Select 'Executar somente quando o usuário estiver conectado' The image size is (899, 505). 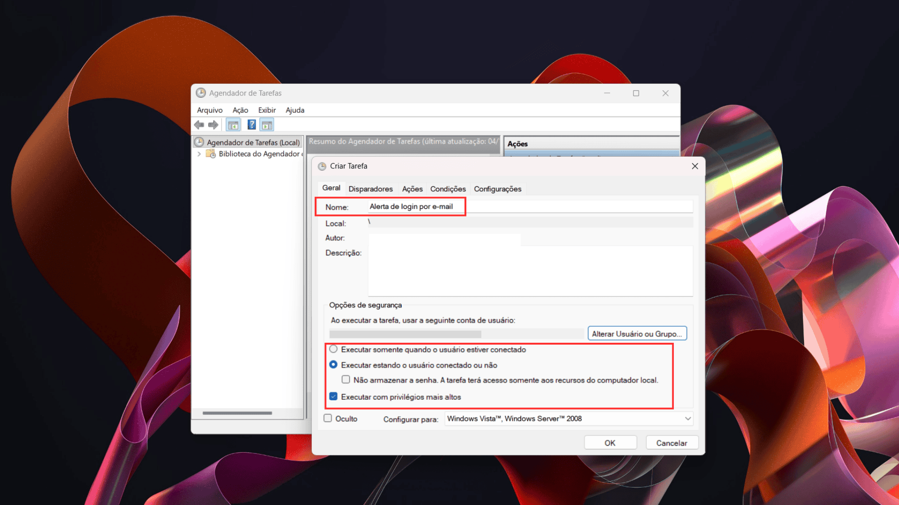(x=333, y=349)
